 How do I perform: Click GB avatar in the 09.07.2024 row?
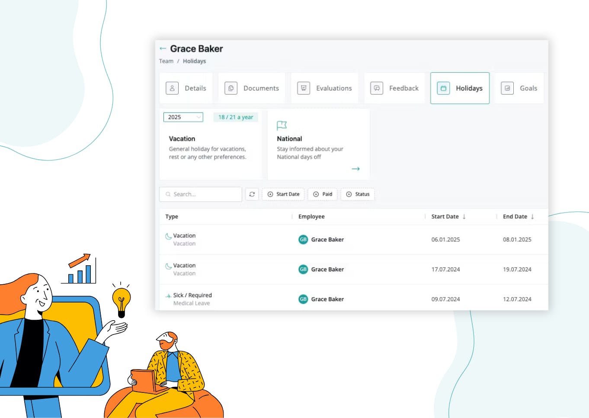[303, 299]
